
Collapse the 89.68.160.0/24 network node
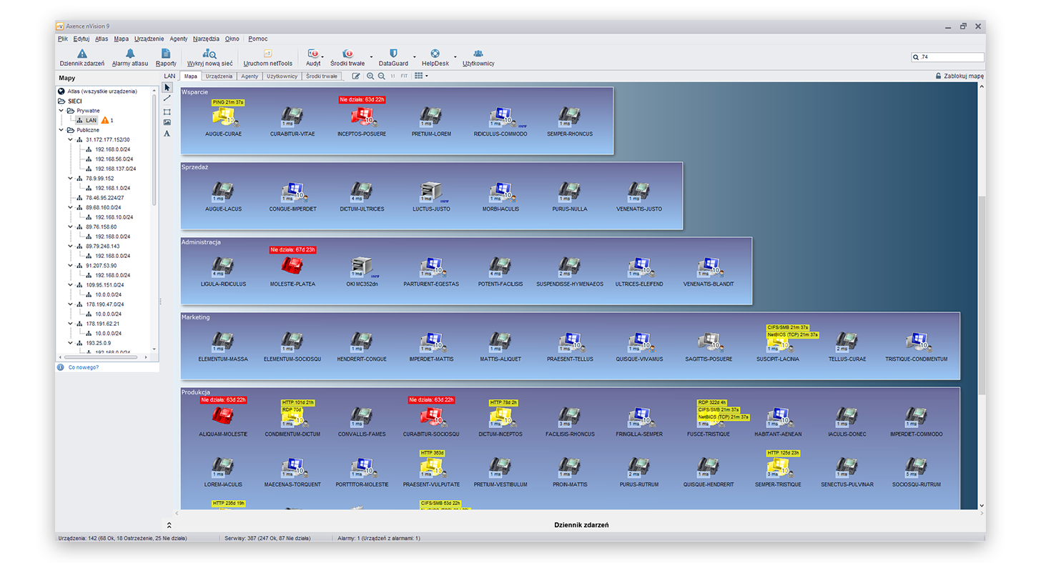(x=70, y=207)
